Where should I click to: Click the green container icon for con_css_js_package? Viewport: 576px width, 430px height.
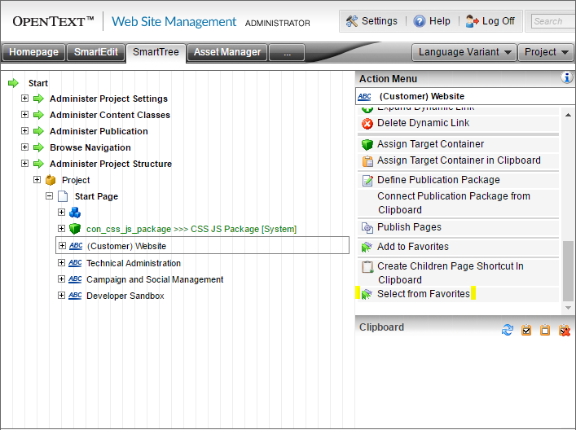[75, 229]
